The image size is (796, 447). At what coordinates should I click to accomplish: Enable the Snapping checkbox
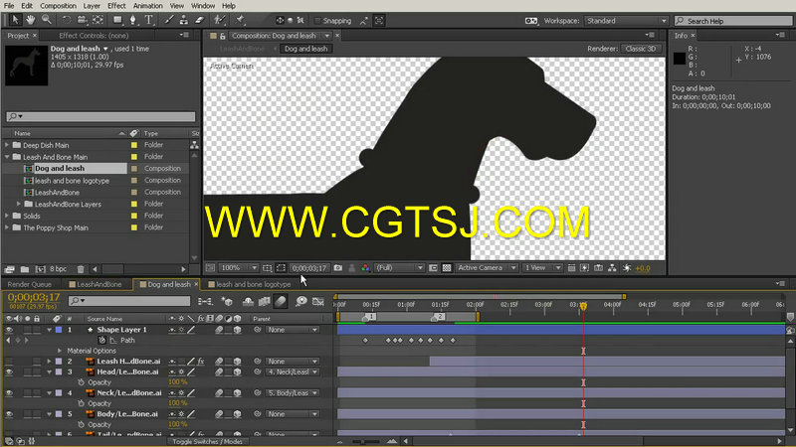click(317, 21)
